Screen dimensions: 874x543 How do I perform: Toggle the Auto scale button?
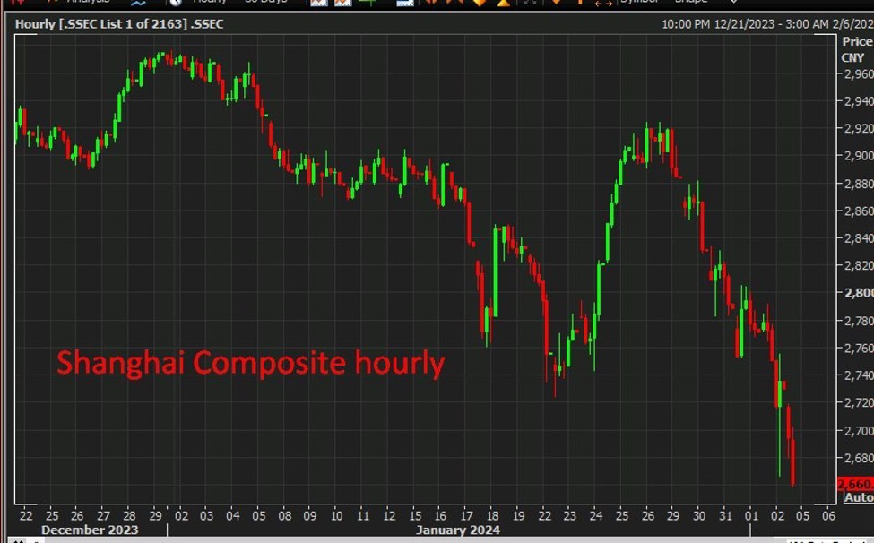[x=858, y=497]
